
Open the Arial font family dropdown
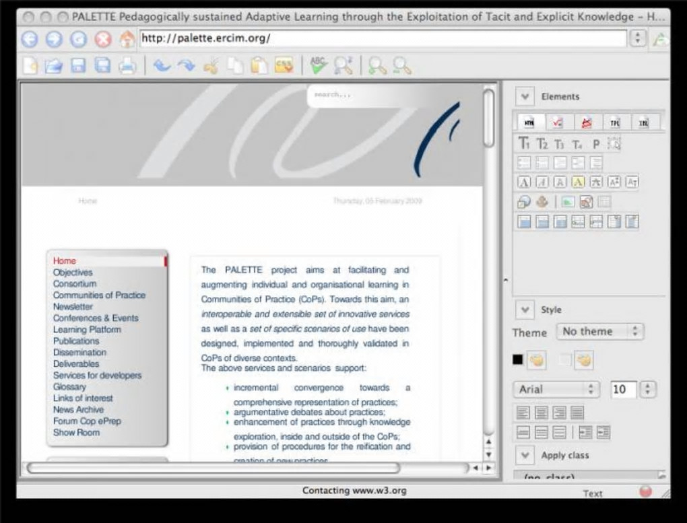[x=556, y=389]
